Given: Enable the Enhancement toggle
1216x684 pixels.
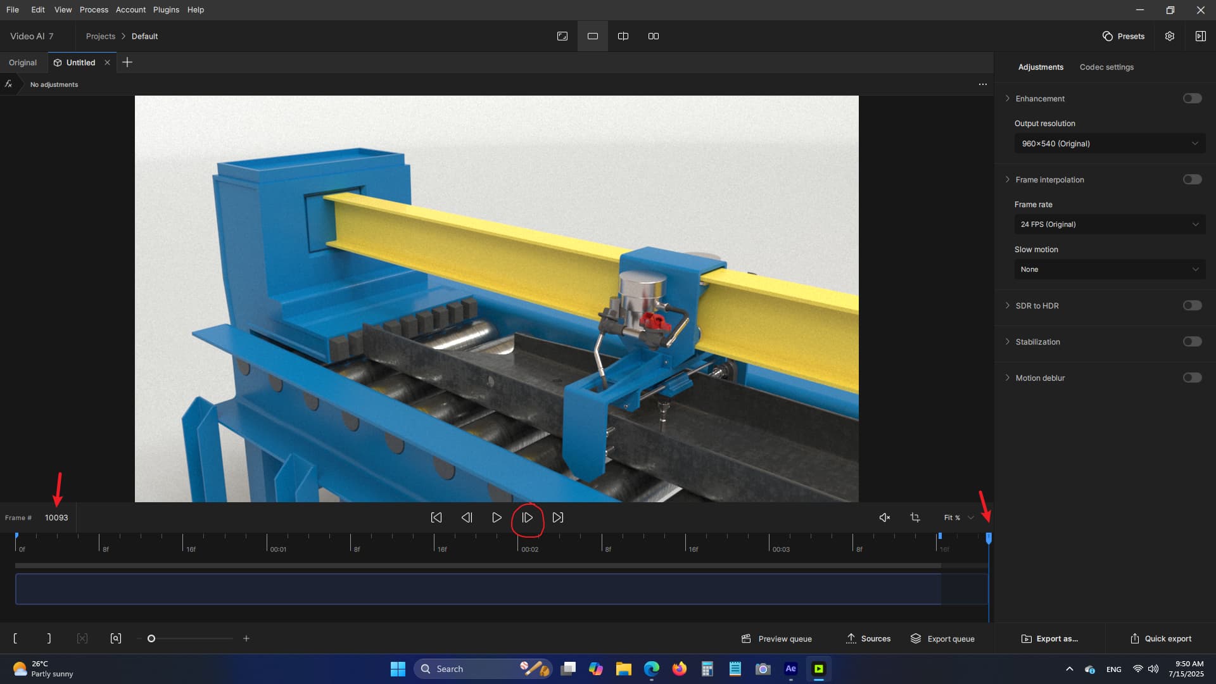Looking at the screenshot, I should (x=1192, y=98).
